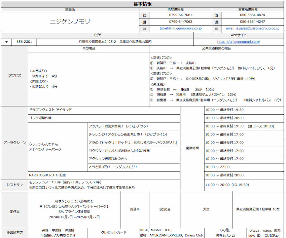Select the モリノテラス：130席 cell
Viewport: 286px width, 238px height.
(x=104, y=185)
